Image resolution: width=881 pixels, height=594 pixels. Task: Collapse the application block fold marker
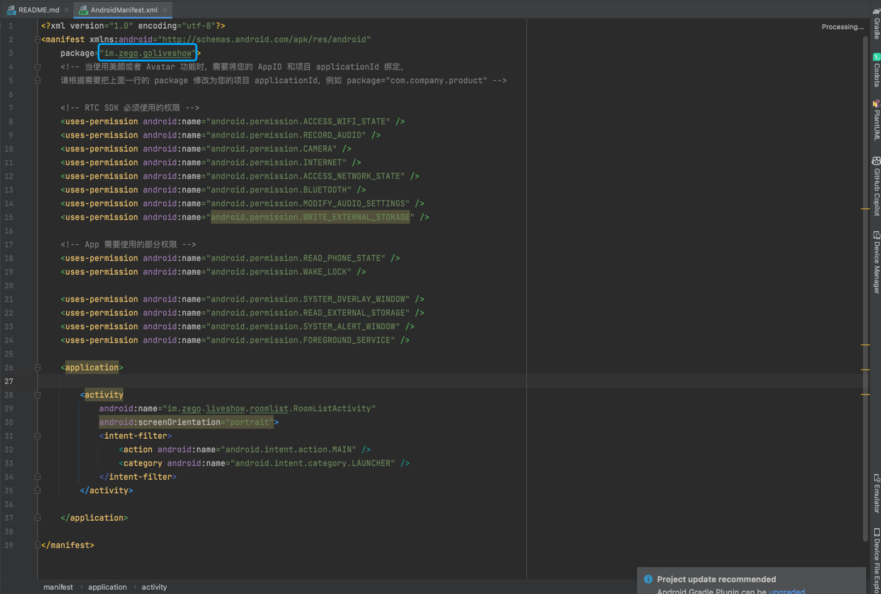click(37, 368)
